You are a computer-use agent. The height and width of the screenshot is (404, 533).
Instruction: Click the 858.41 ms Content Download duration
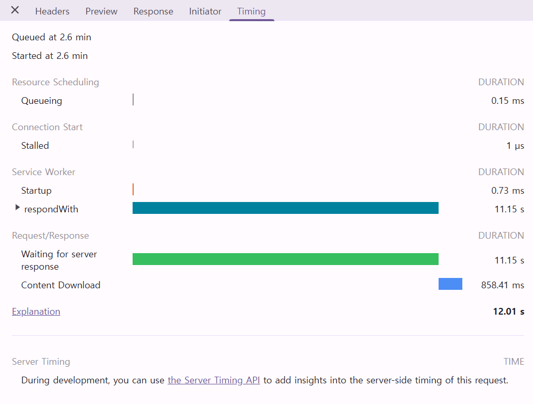502,285
